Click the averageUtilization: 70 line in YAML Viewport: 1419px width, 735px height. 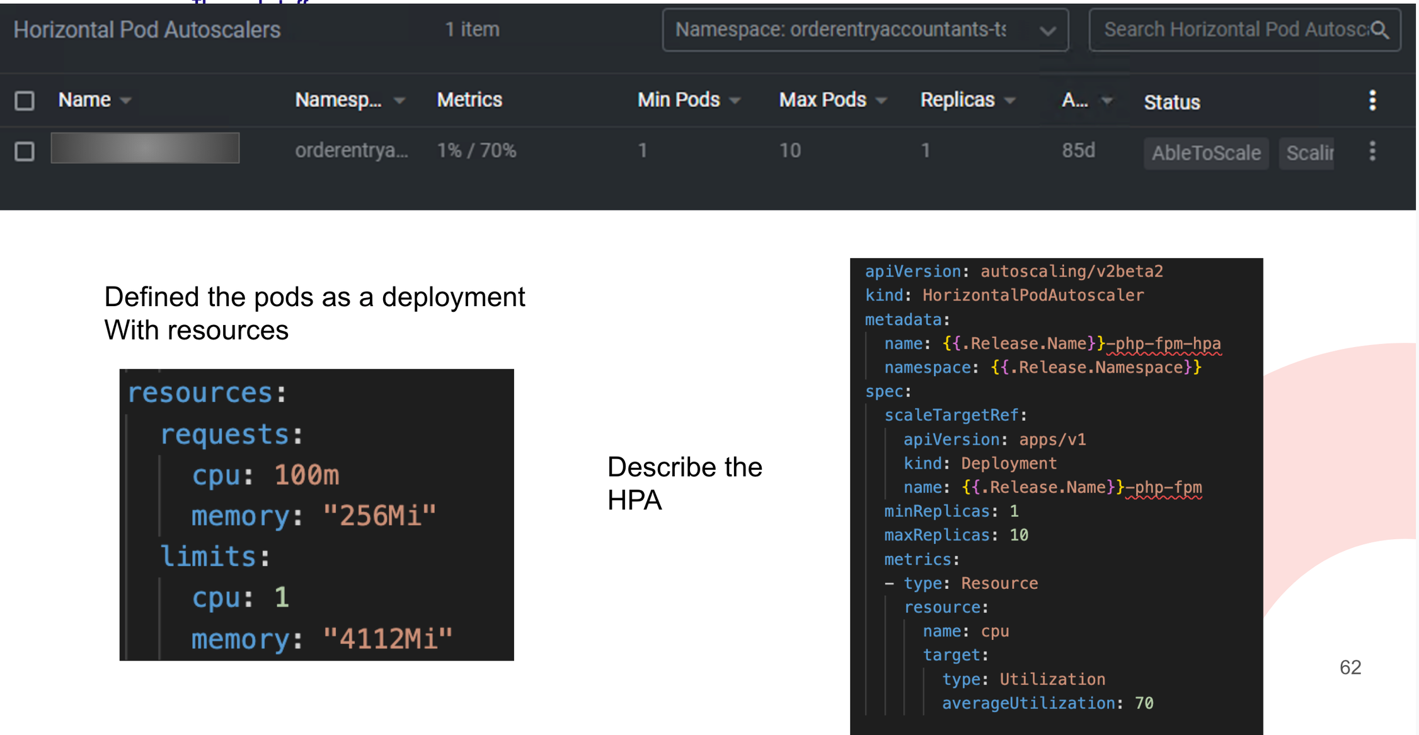tap(1047, 703)
